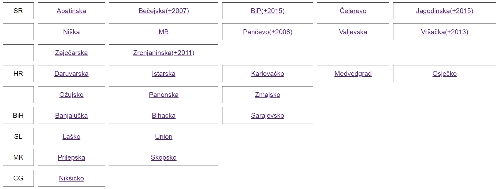
Task: Click the Bečejska(+2007) link
Action: pyautogui.click(x=163, y=11)
